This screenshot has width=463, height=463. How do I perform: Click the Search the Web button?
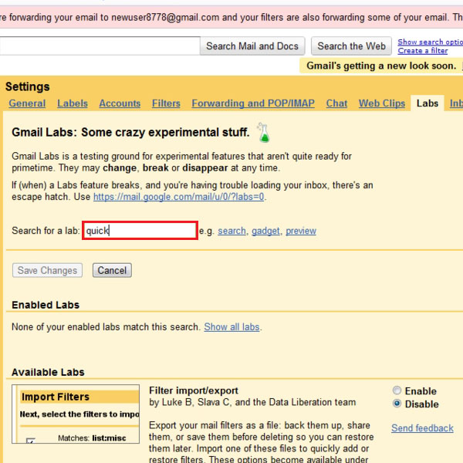[351, 46]
